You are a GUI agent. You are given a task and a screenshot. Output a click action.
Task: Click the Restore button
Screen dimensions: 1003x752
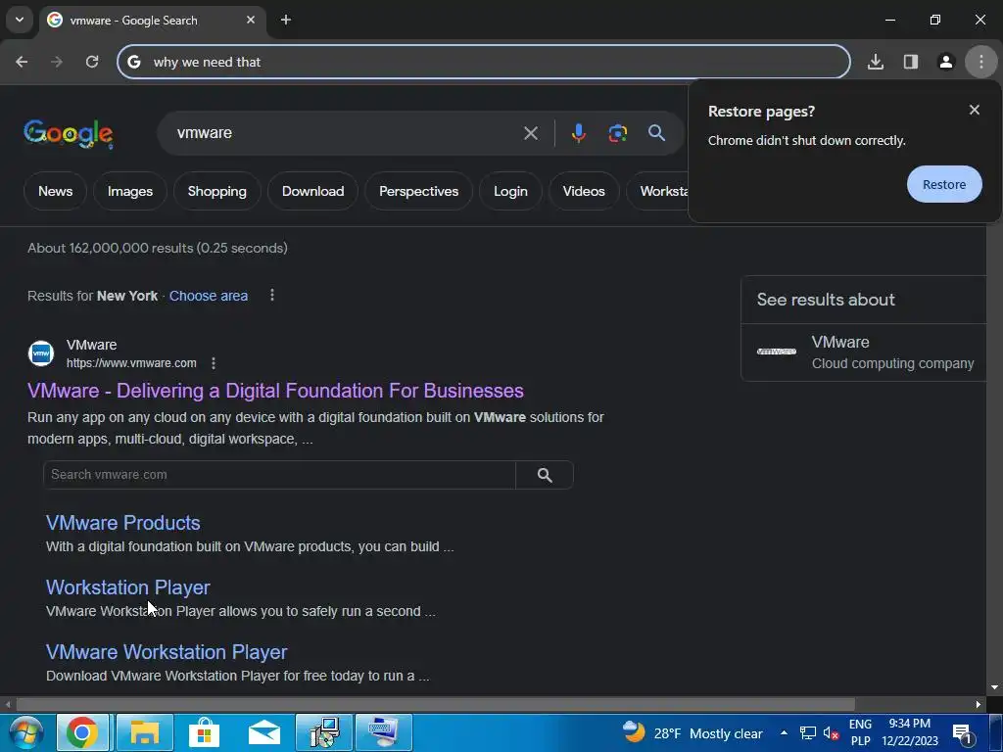point(944,184)
